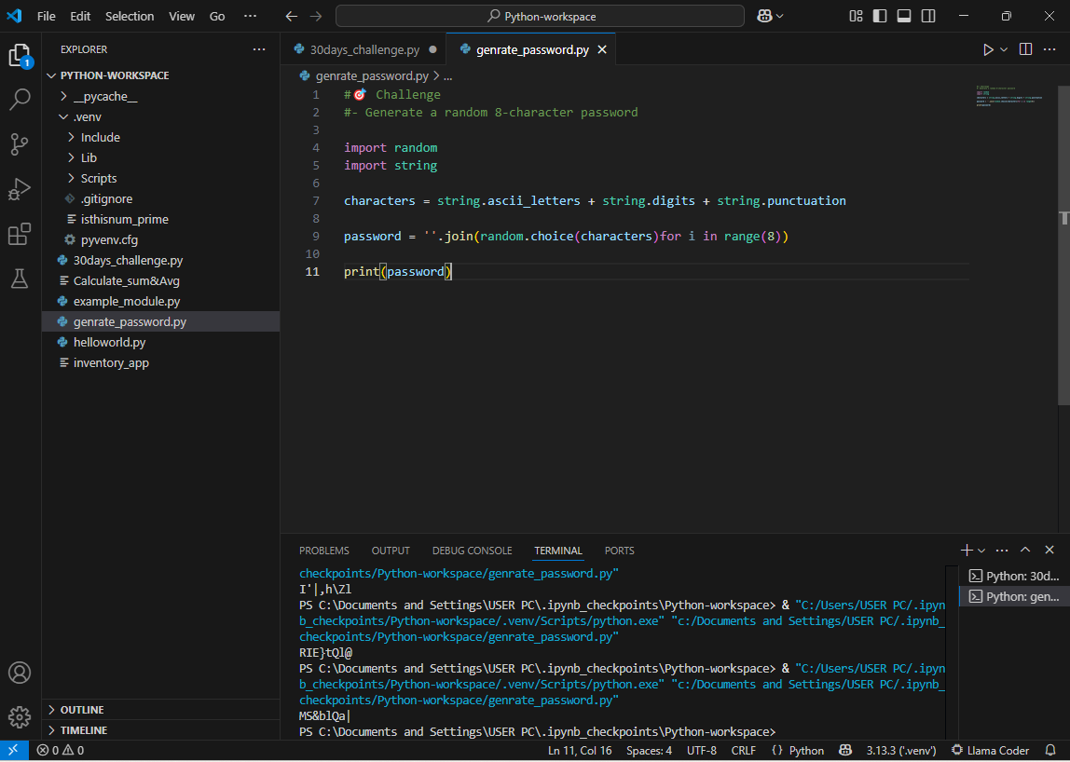The width and height of the screenshot is (1070, 762).
Task: Maximize the panel with the up chevron
Action: coord(1025,550)
